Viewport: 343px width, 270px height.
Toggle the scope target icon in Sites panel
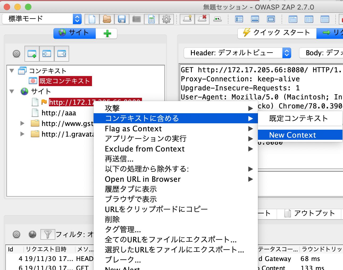click(16, 53)
